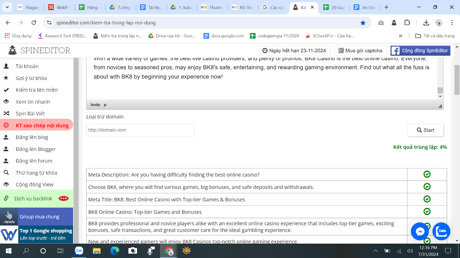Open docs.google.com bookmark
The width and height of the screenshot is (460, 258).
[223, 36]
